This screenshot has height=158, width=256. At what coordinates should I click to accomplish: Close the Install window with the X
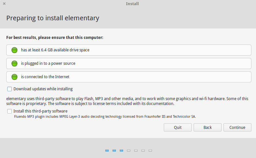click(4, 4)
